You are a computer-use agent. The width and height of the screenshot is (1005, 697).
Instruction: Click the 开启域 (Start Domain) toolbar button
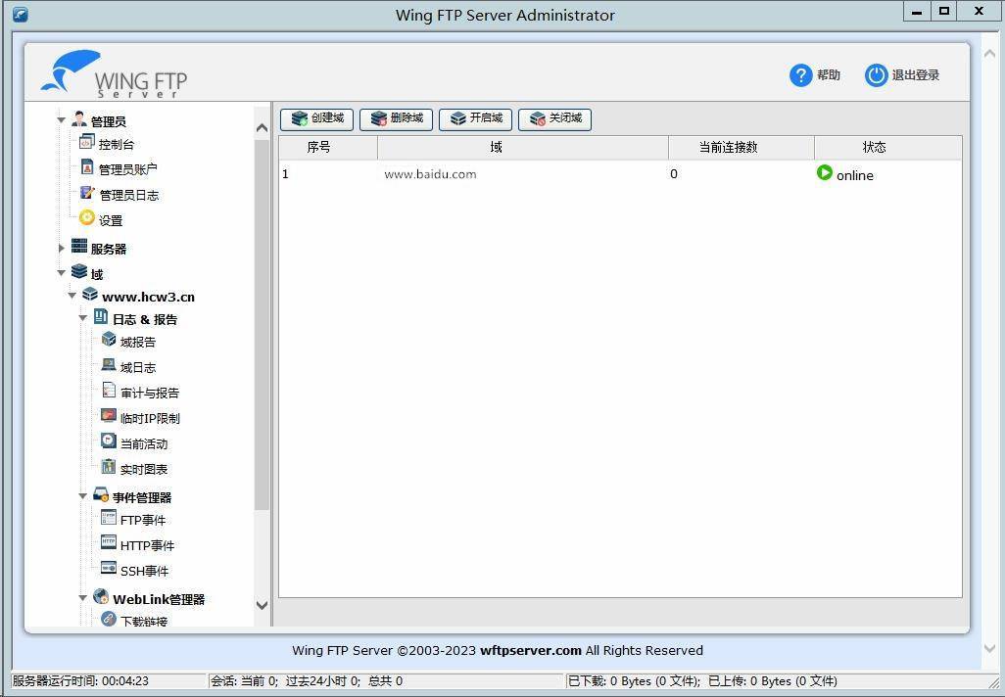point(475,118)
